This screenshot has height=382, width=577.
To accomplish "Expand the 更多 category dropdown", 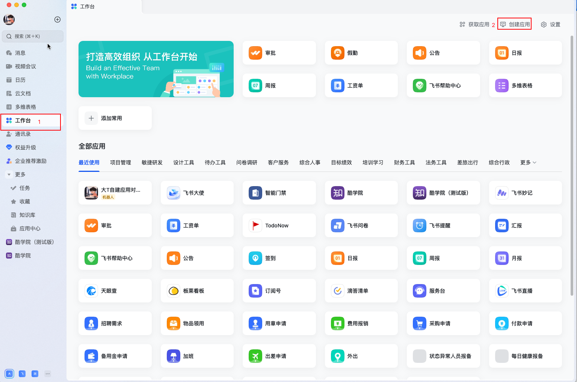I will pos(528,162).
